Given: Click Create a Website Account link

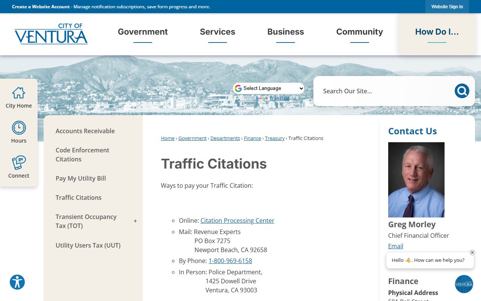Looking at the screenshot, I should tap(41, 7).
